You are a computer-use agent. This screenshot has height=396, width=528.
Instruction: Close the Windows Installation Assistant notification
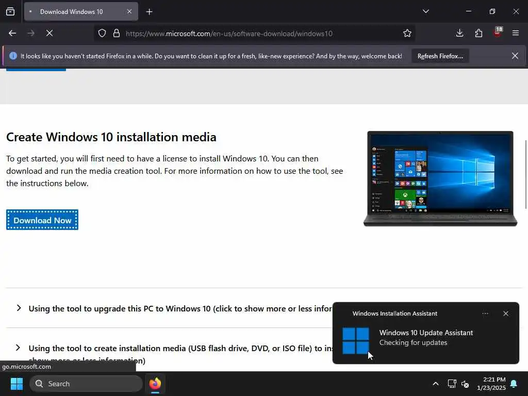coord(506,313)
